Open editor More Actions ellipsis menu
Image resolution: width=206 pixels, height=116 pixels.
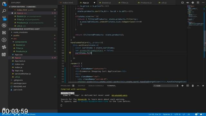coord(203,3)
